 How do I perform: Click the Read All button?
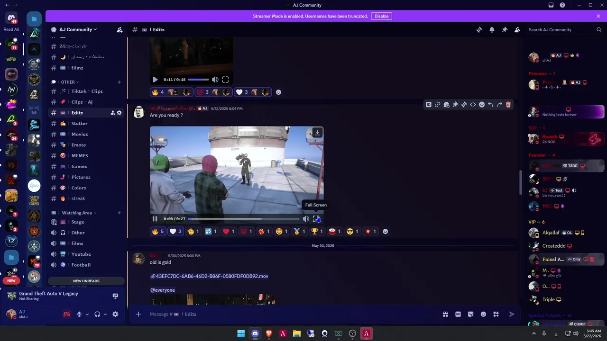[x=11, y=29]
